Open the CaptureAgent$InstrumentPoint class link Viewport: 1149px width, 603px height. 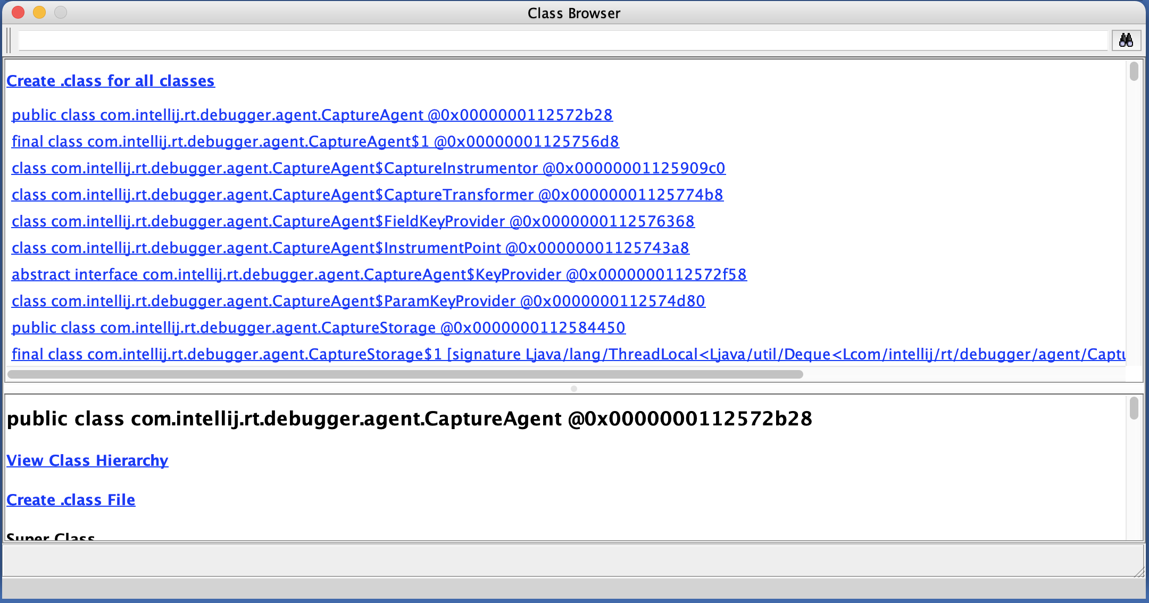350,248
